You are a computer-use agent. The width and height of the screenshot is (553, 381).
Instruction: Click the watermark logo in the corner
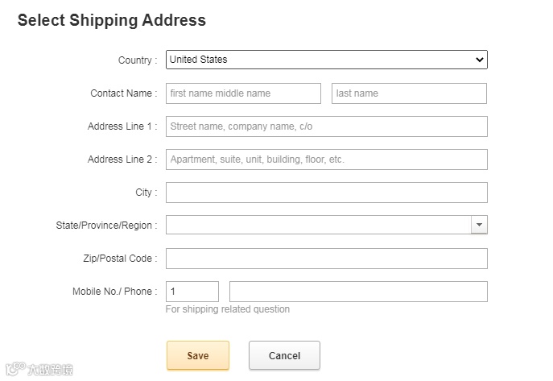(39, 370)
